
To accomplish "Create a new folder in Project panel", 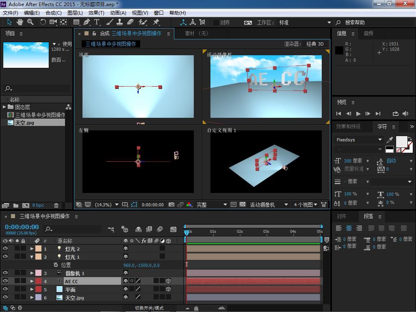I will pyautogui.click(x=16, y=205).
